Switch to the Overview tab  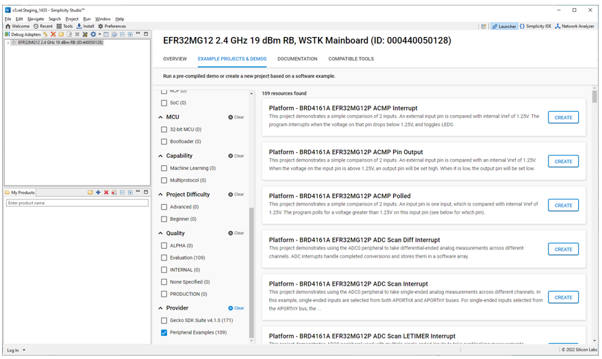click(175, 59)
